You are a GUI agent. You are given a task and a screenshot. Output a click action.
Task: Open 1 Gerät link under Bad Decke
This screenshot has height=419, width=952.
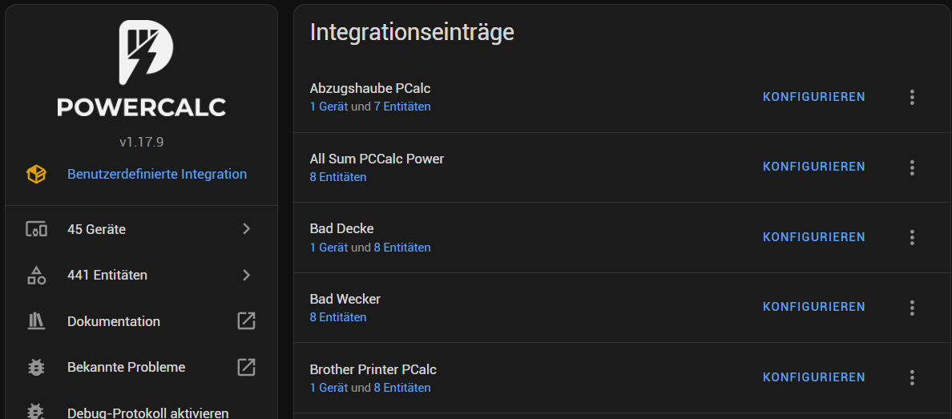(x=329, y=248)
